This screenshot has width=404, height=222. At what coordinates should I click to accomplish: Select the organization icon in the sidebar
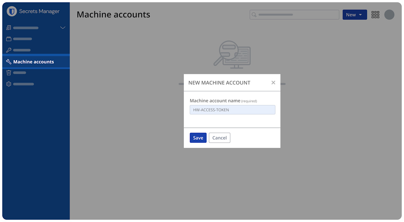pyautogui.click(x=8, y=27)
